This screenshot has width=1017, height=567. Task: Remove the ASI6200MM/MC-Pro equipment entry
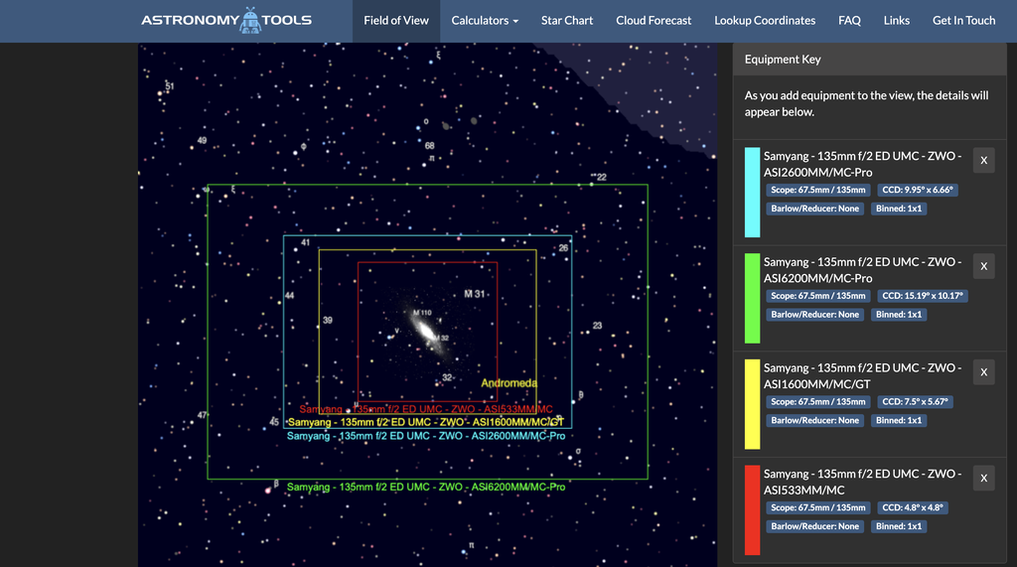pos(984,266)
